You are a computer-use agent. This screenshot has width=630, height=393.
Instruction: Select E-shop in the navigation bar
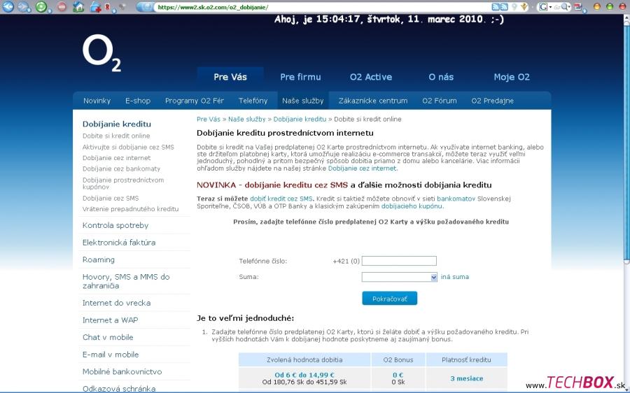pyautogui.click(x=138, y=101)
